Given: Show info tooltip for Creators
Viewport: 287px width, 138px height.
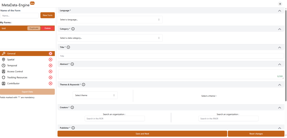Looking at the screenshot, I should pos(72,107).
